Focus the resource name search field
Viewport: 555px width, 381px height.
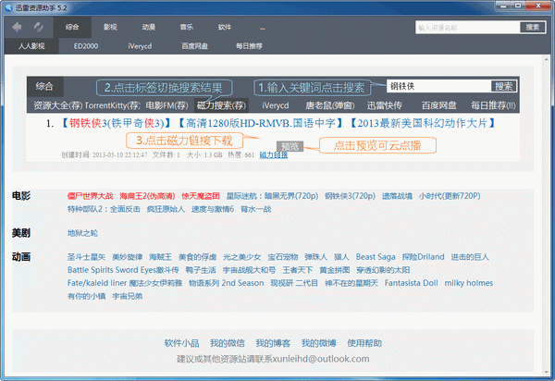[467, 28]
